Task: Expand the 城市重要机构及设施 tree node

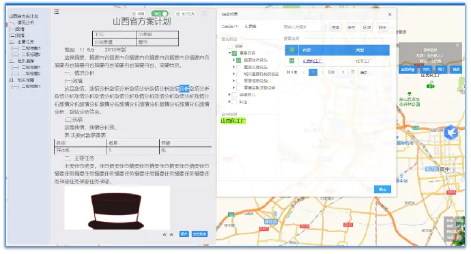Action: coord(234,74)
